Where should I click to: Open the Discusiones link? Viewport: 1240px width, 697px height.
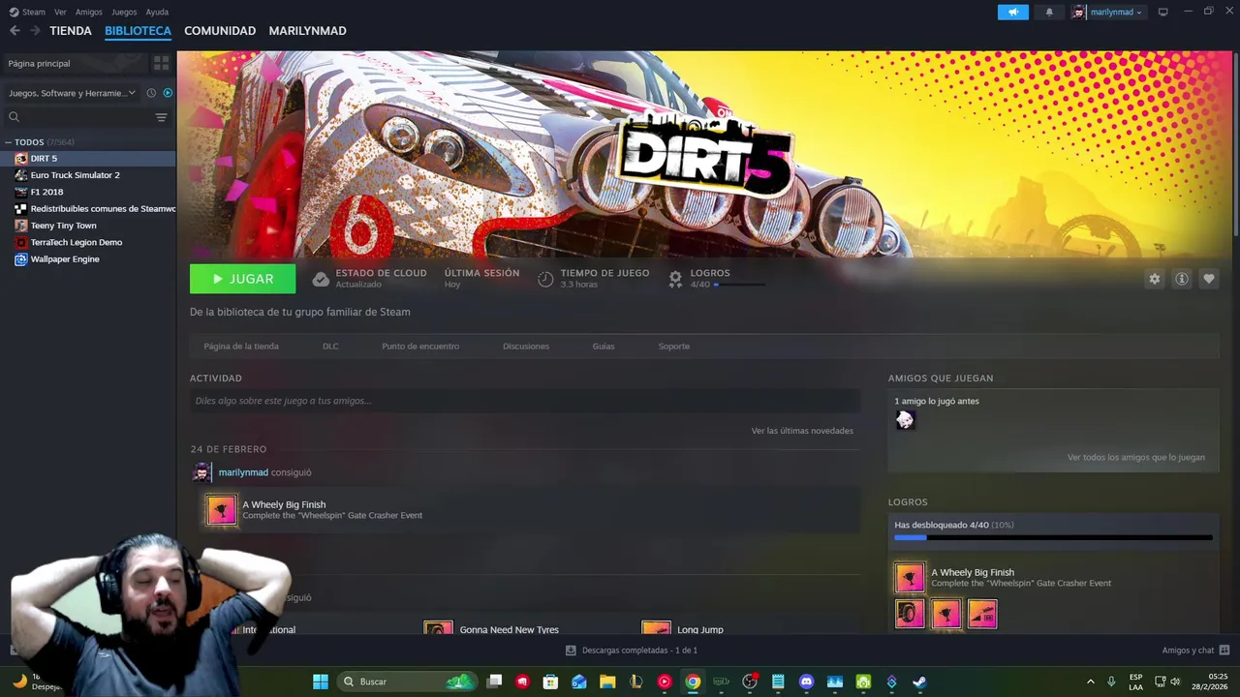click(526, 347)
